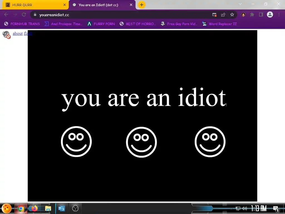
Task: Open the Word Replacer II bookmark
Action: click(219, 24)
